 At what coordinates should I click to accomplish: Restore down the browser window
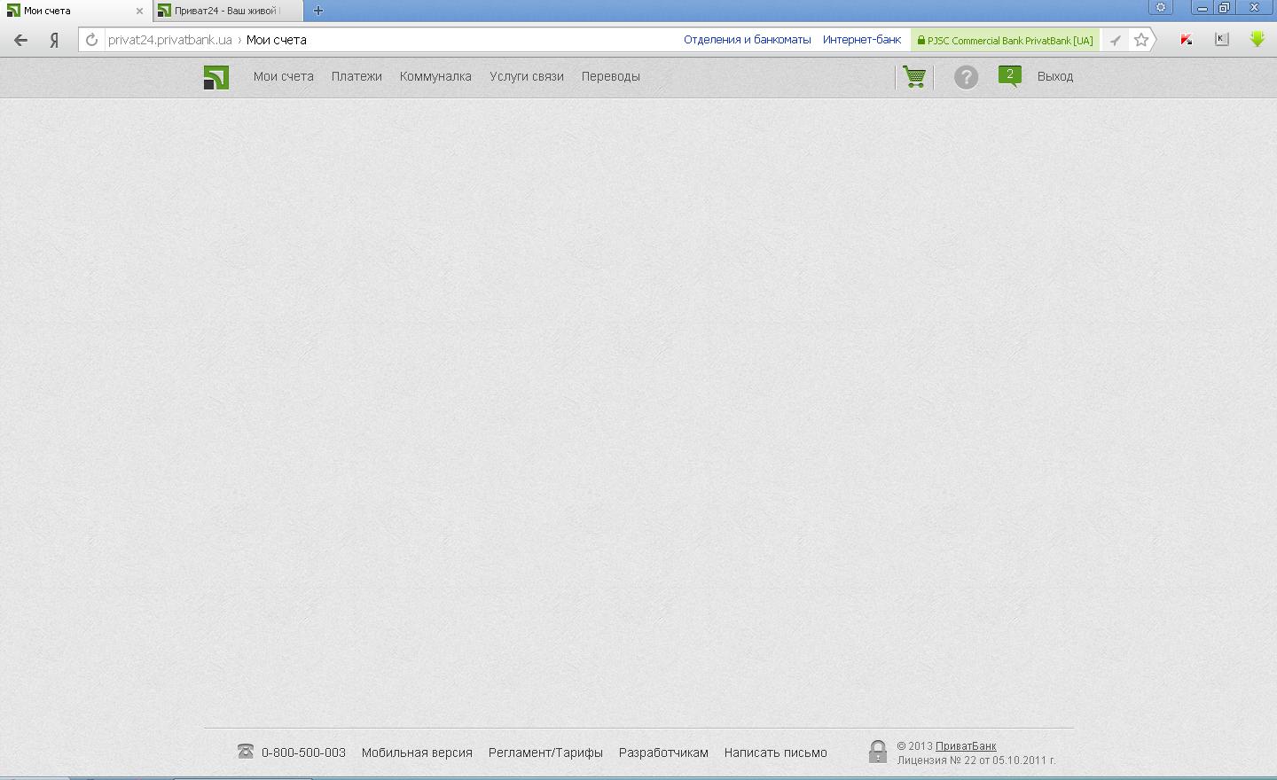[1224, 7]
